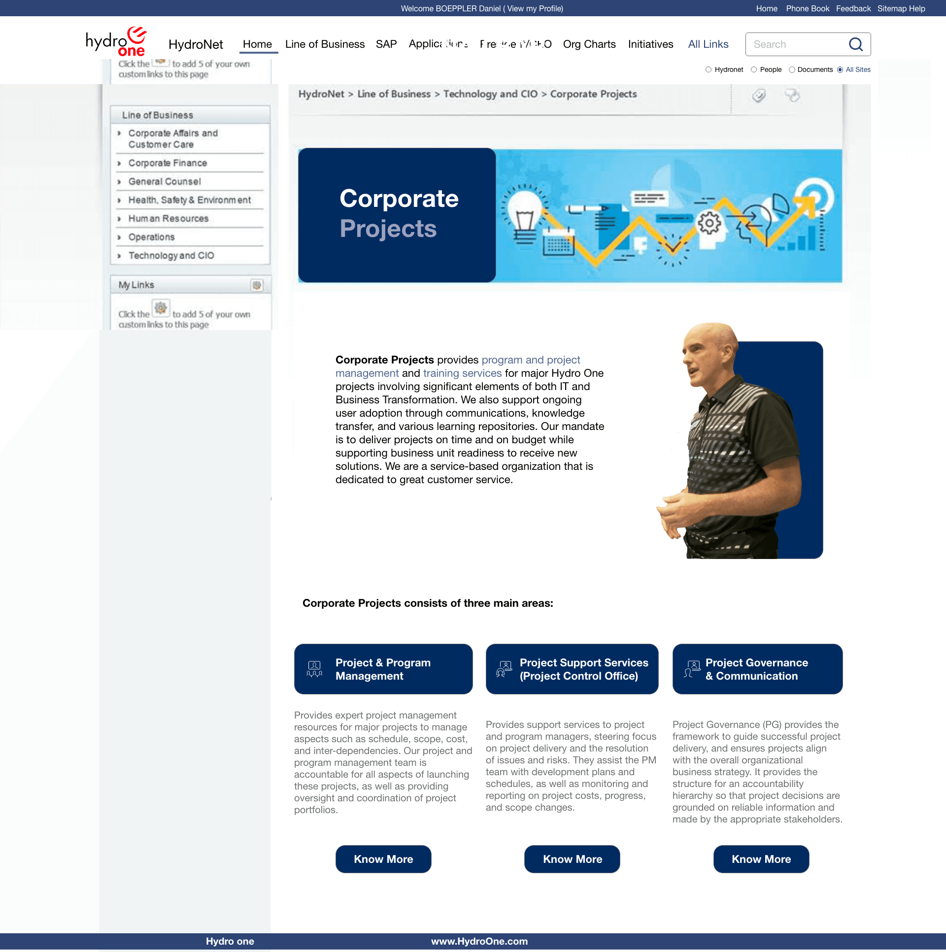Viewport: 946px width, 952px height.
Task: Click the presenter photo thumbnail
Action: click(x=739, y=441)
